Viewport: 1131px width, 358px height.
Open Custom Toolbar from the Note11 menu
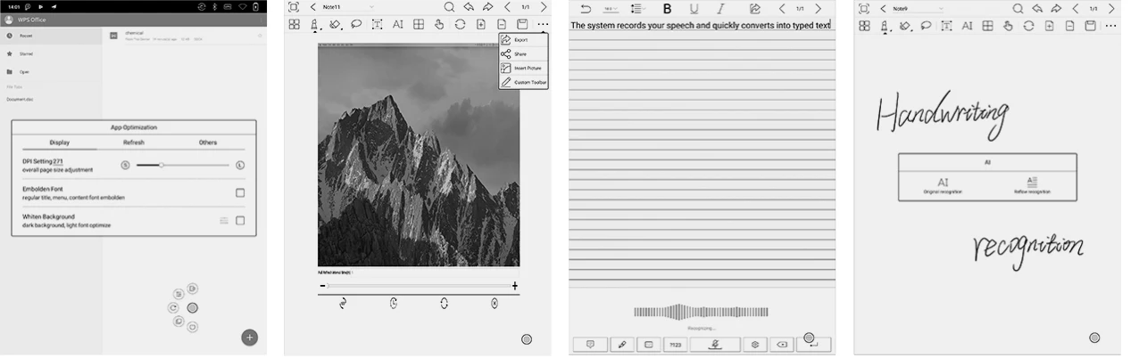[x=523, y=82]
